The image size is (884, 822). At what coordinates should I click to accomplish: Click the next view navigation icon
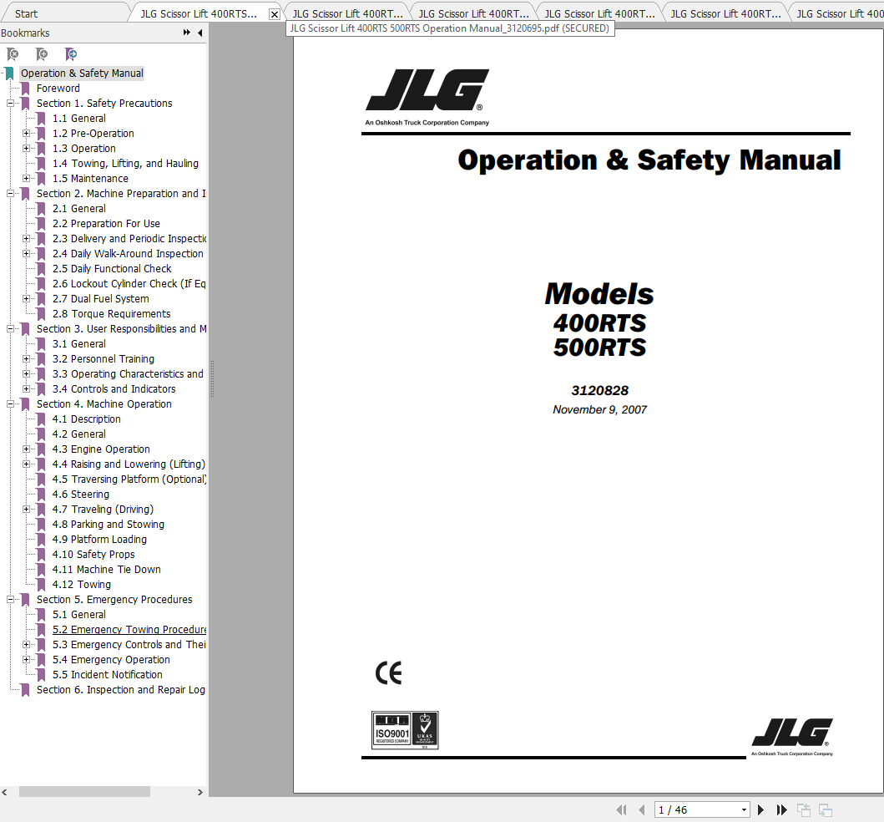coord(826,810)
